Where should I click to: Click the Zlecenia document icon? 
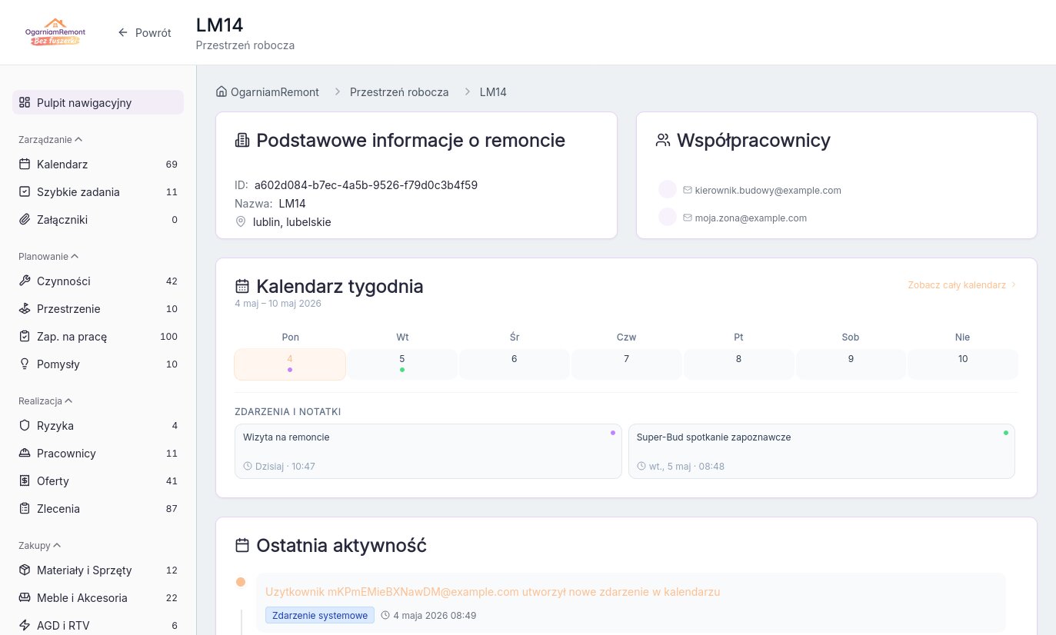click(25, 509)
